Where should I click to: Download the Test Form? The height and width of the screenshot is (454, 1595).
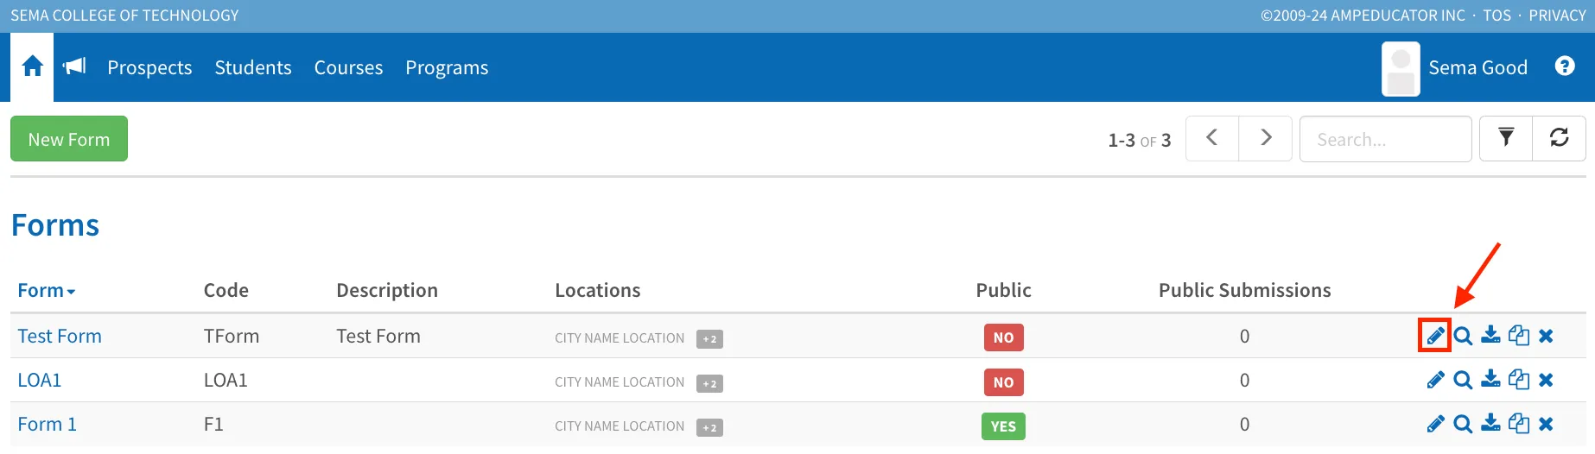(x=1490, y=336)
